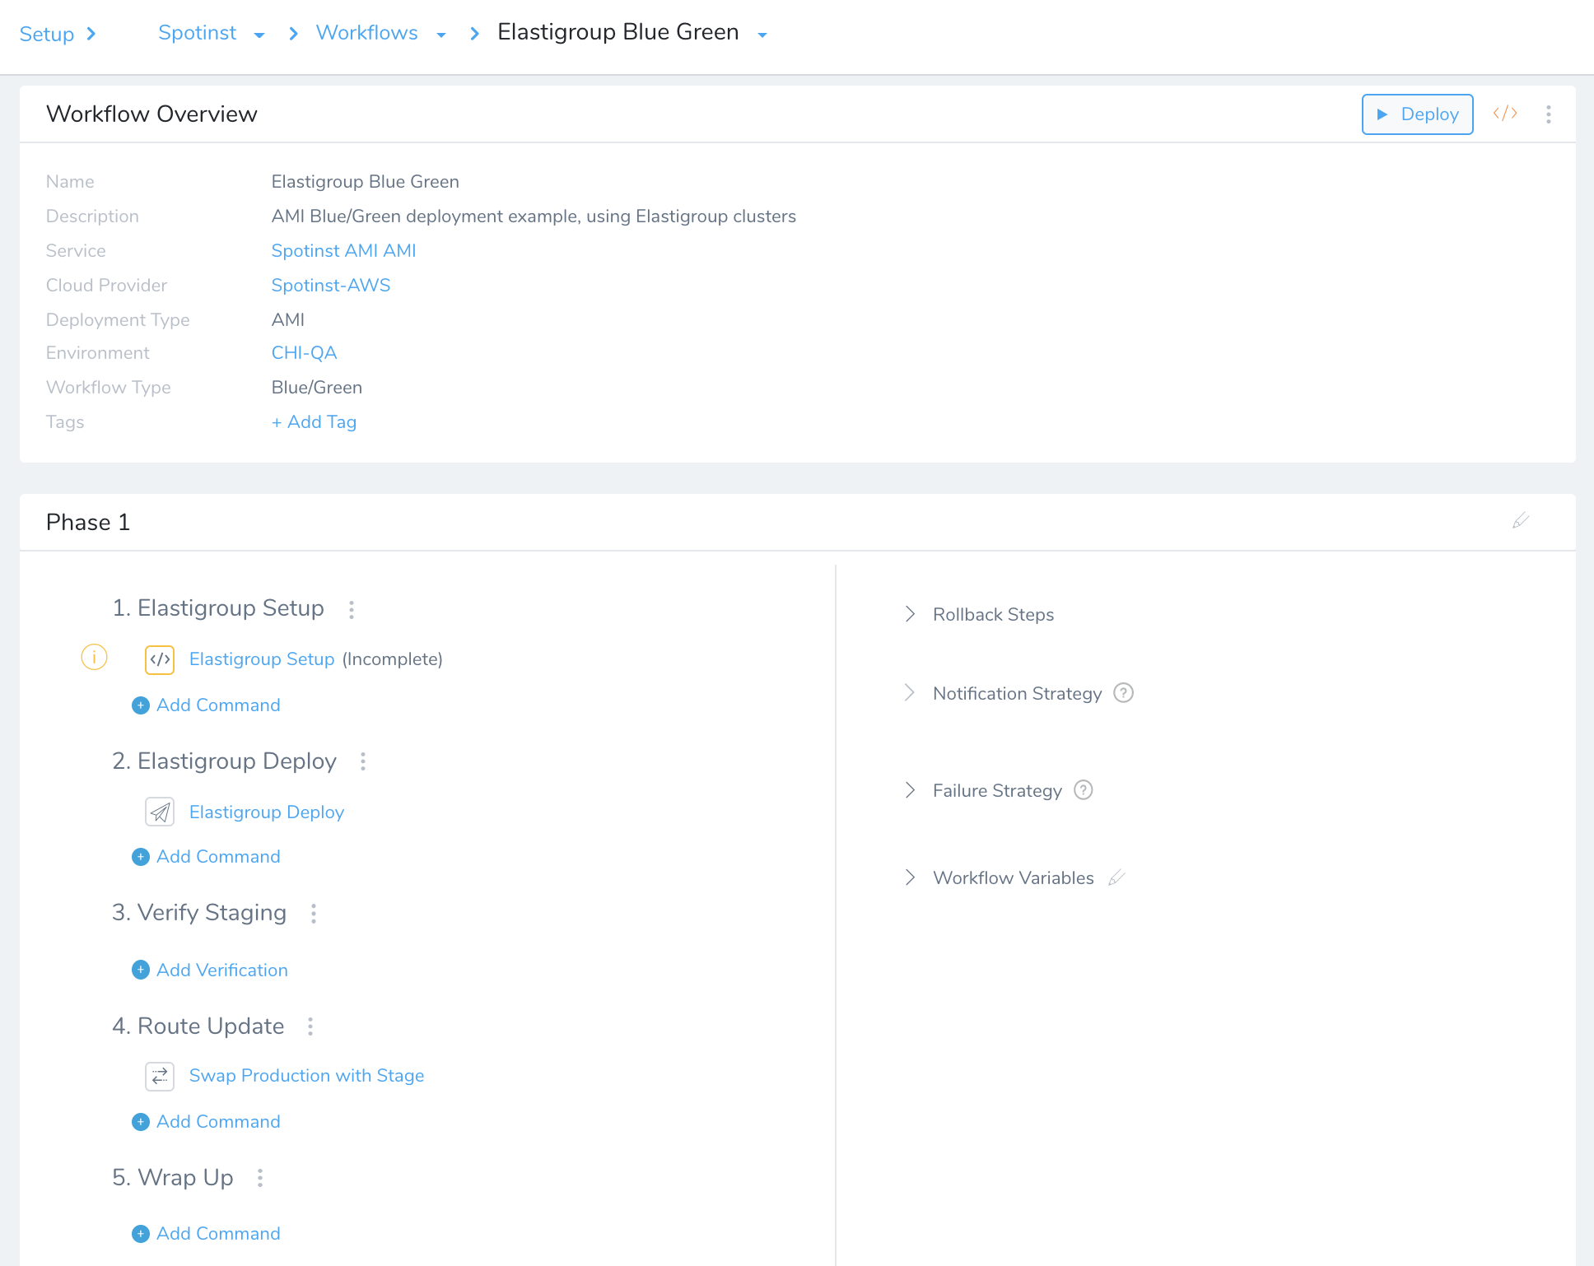Edit Workflow Variables with pencil icon

tap(1116, 877)
